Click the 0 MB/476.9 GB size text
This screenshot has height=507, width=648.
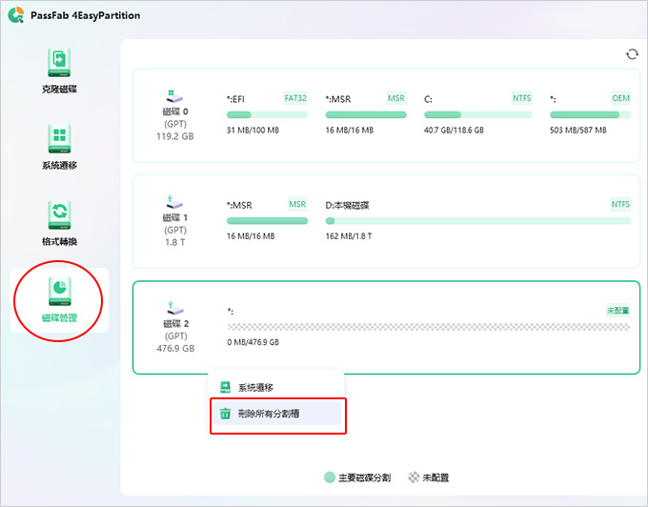(x=253, y=342)
